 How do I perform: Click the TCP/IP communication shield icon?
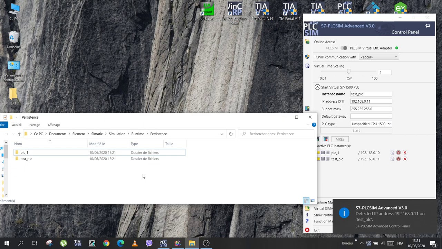[307, 57]
